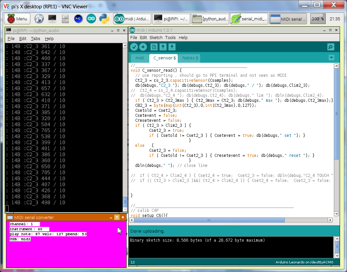Open a sketch using the up-arrow icon
Screen dimensions: 347x272
click(x=163, y=47)
